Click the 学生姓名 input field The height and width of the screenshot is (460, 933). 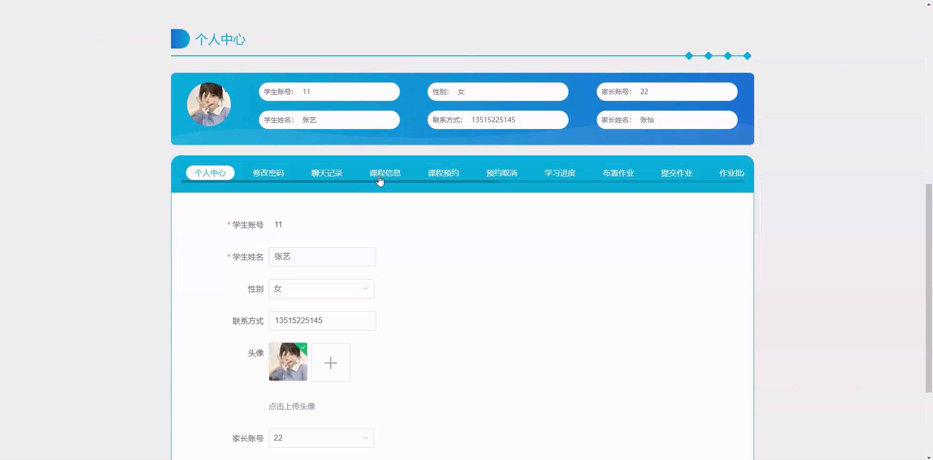pos(322,257)
